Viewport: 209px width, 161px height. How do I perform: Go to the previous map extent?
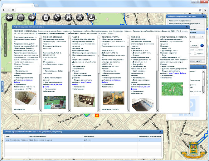9,17
